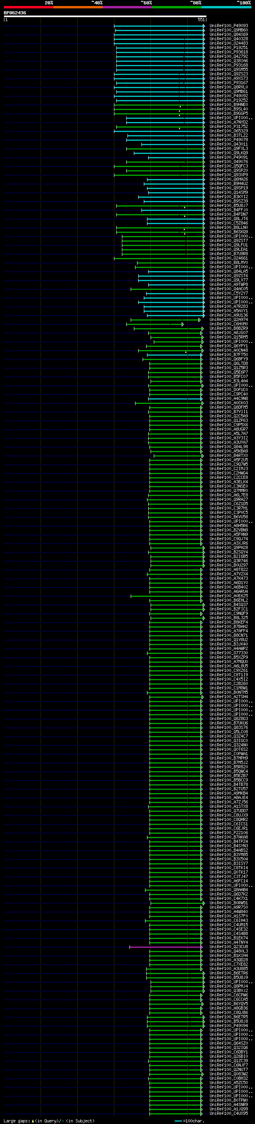
Task: Click the UniRef100_O65329 label
Action: pyautogui.click(x=228, y=131)
